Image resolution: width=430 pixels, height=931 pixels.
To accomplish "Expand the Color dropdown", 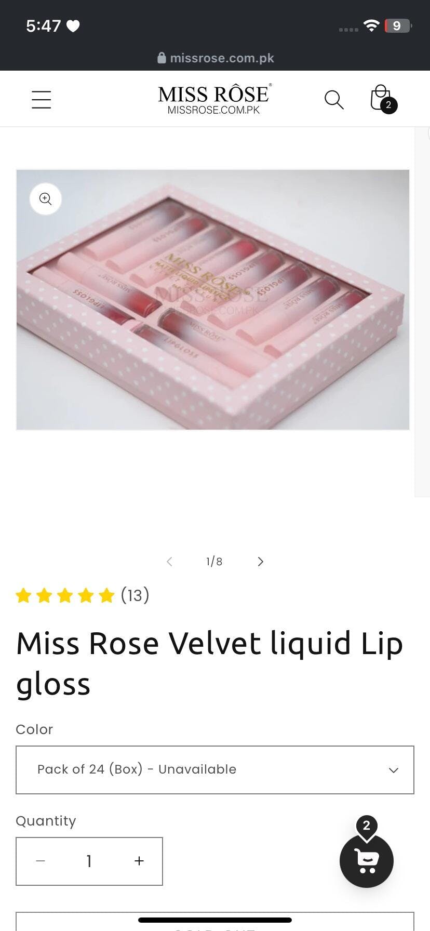I will point(215,770).
